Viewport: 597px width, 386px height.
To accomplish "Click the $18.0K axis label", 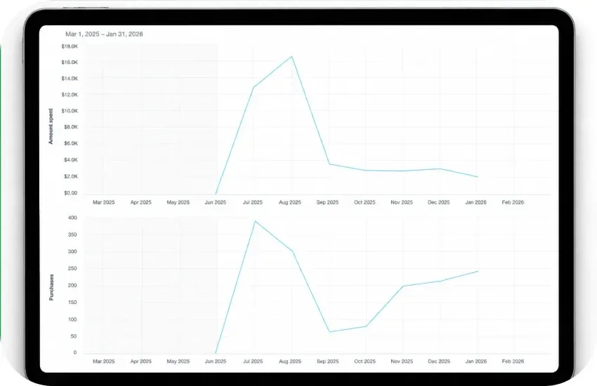I will point(70,46).
